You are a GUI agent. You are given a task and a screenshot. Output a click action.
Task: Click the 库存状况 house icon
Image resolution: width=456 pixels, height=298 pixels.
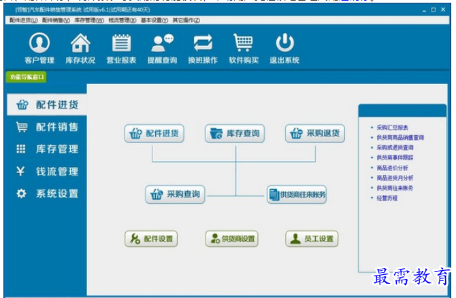(x=80, y=48)
